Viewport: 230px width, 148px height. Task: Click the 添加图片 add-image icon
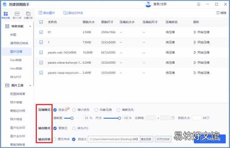[40, 13]
